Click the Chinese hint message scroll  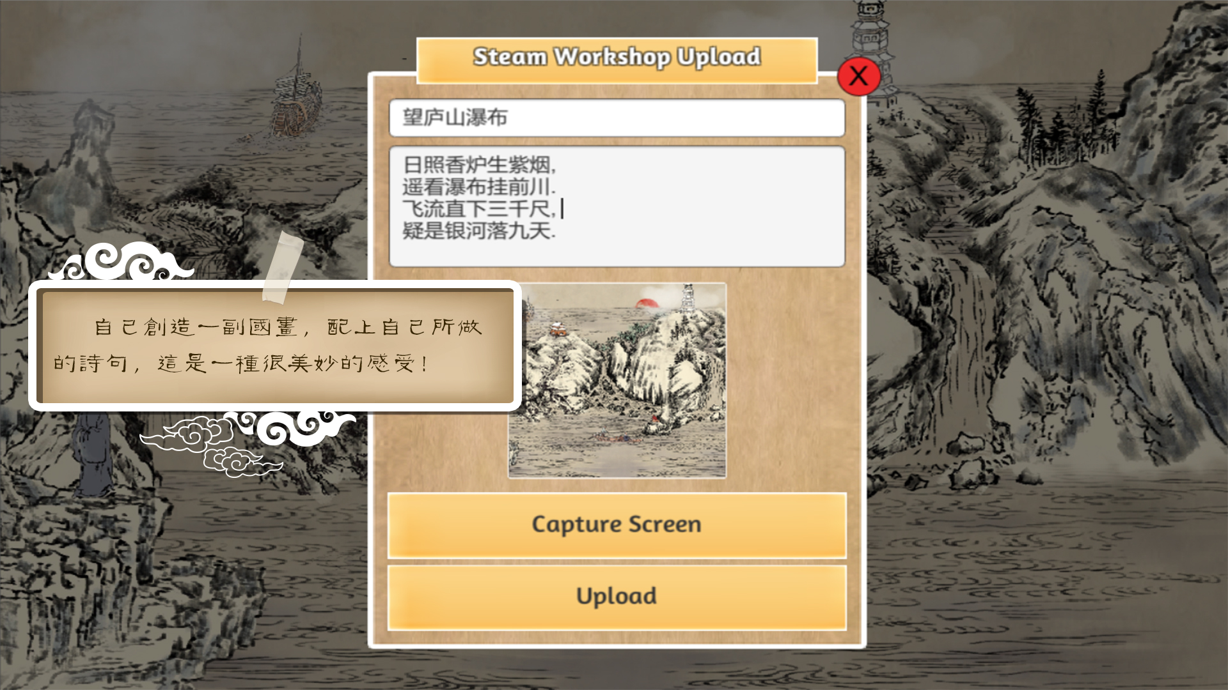point(275,346)
